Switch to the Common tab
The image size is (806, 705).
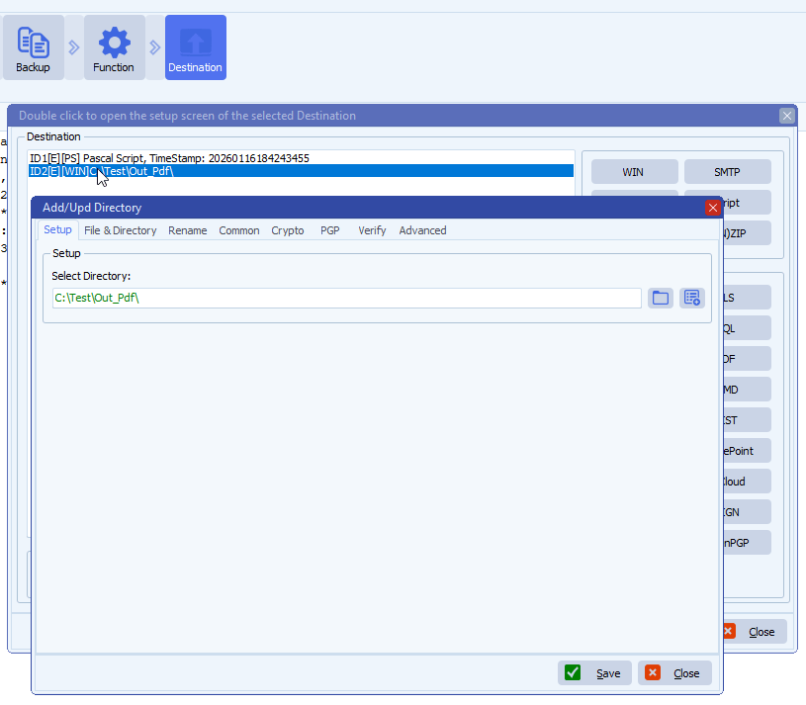pyautogui.click(x=238, y=229)
